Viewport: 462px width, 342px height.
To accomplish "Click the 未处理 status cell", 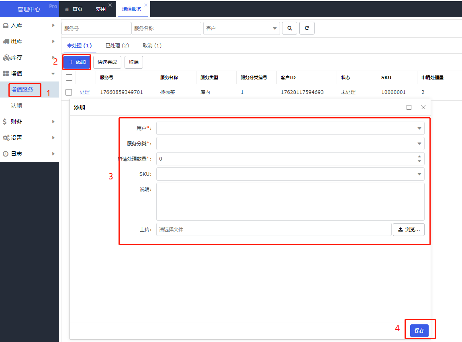I will [348, 92].
